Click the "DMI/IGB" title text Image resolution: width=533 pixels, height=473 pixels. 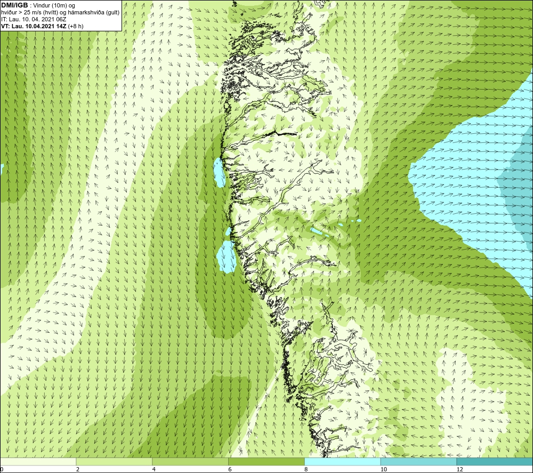click(x=14, y=5)
